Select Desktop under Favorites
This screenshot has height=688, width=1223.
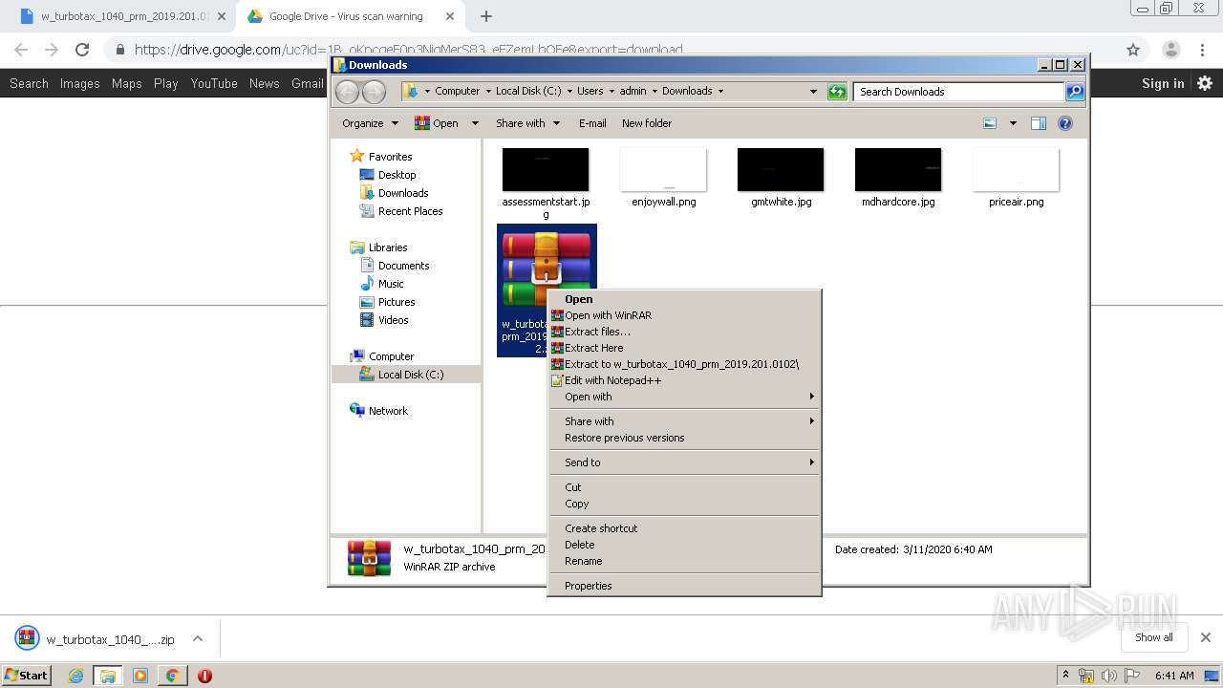click(x=387, y=175)
